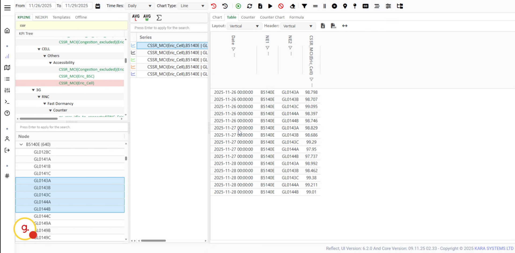This screenshot has width=515, height=253.
Task: Click the vertical double bars icon
Action: [325, 6]
